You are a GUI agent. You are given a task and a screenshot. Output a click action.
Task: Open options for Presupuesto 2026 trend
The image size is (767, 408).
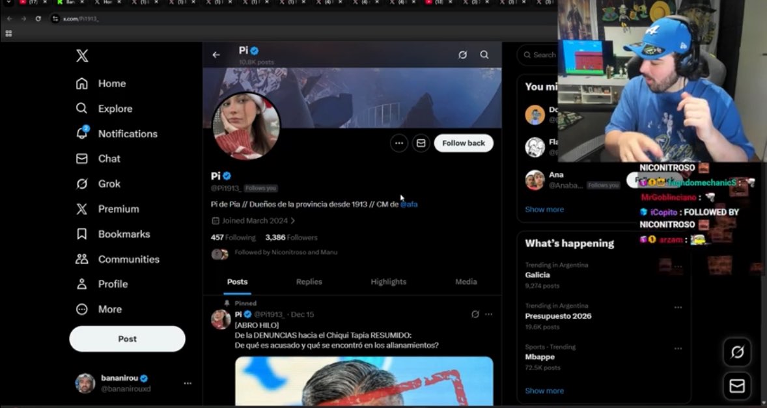pos(678,307)
